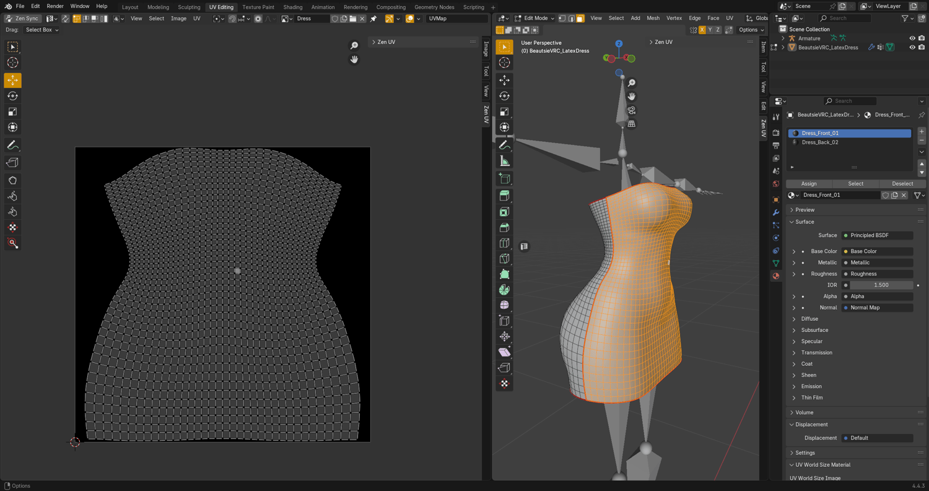Image resolution: width=929 pixels, height=491 pixels.
Task: Click the IOR value slider
Action: point(881,285)
